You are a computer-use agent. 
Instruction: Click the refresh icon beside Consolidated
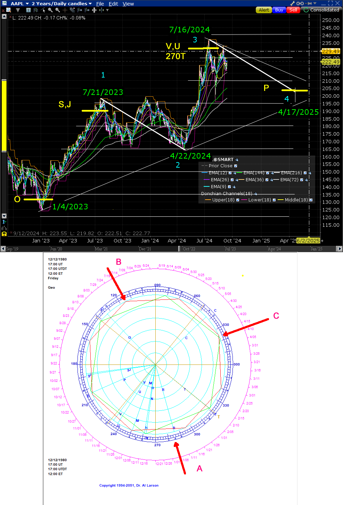(x=306, y=10)
